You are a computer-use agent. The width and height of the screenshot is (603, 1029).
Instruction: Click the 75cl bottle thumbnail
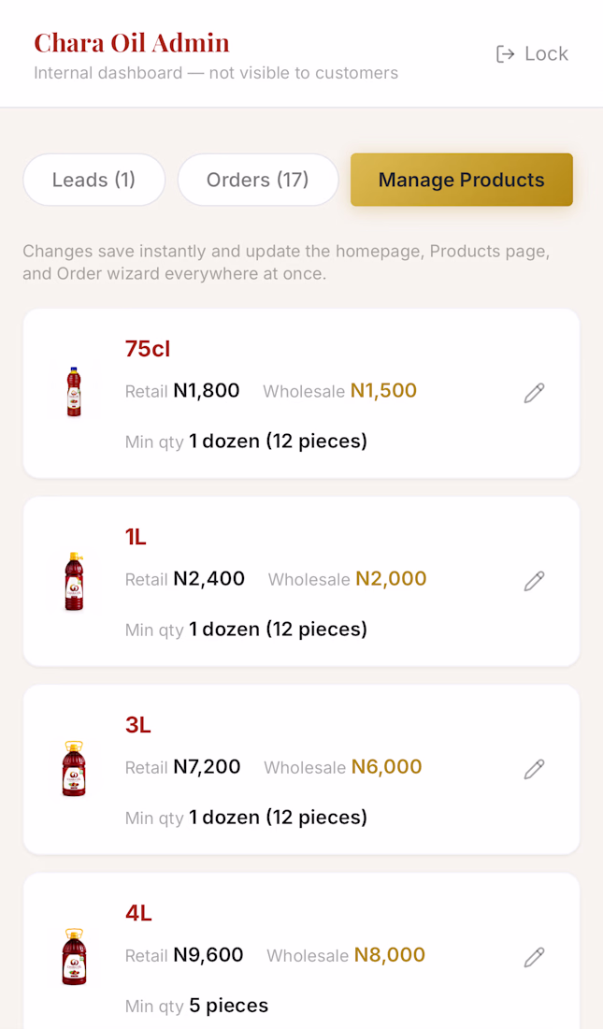click(x=74, y=392)
